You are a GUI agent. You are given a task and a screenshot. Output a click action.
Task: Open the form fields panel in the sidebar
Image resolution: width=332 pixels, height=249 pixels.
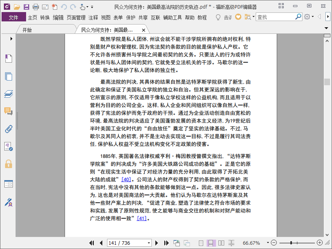9,184
